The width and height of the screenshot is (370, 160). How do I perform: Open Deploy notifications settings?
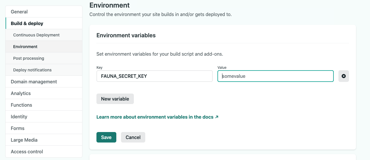44,70
